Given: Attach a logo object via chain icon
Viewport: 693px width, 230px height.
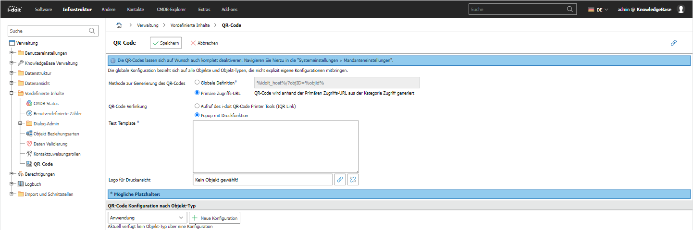Looking at the screenshot, I should point(340,180).
